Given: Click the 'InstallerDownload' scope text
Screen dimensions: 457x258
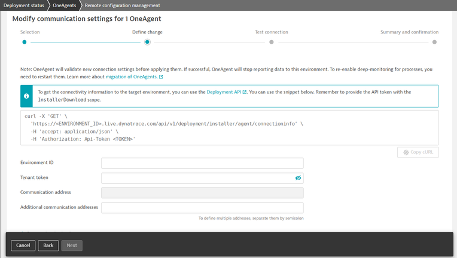Looking at the screenshot, I should [x=62, y=100].
